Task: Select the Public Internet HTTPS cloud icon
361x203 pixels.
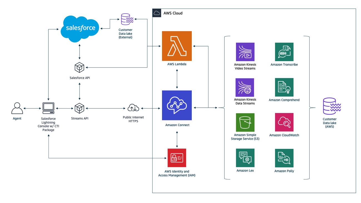Action: coord(133,108)
